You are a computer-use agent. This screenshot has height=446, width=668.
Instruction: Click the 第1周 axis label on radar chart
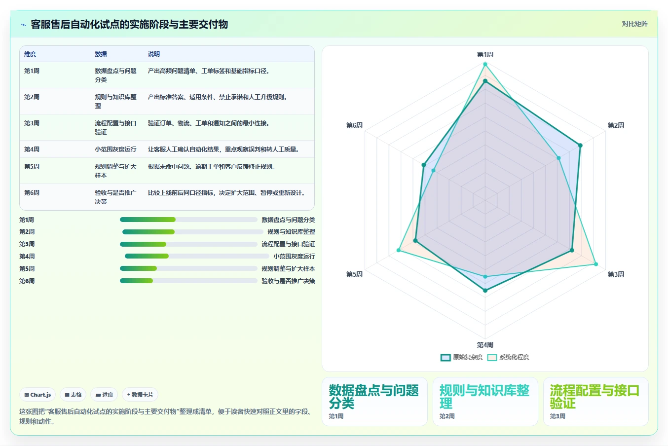[x=485, y=54]
